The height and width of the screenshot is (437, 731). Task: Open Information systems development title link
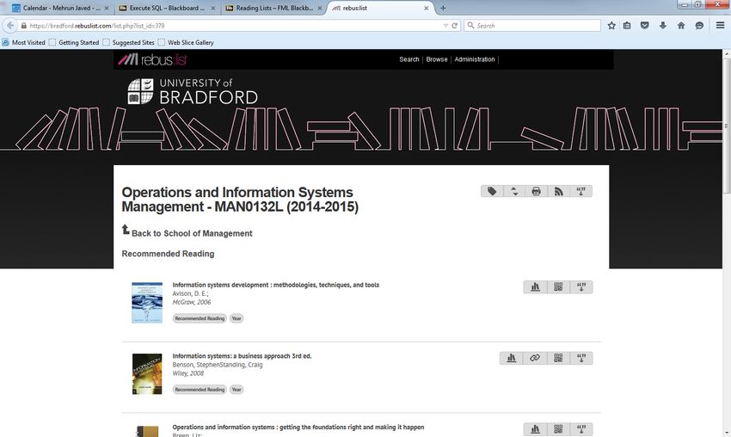[275, 285]
